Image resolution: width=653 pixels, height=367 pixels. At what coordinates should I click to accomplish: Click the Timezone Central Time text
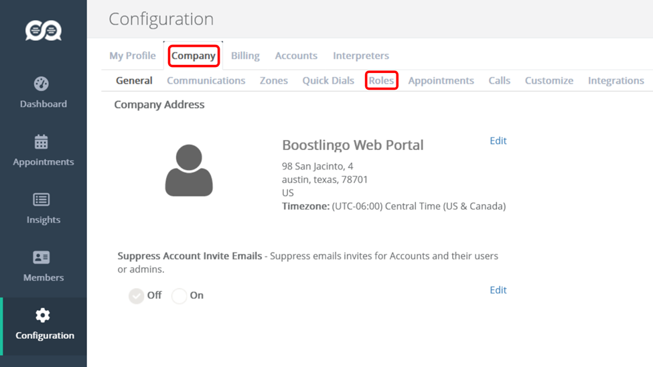394,206
